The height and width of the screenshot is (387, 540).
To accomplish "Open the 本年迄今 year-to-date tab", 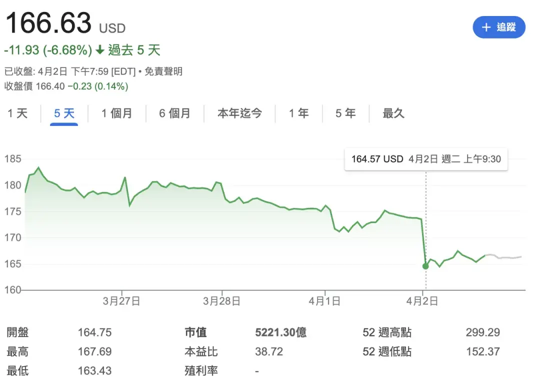I will pos(239,113).
